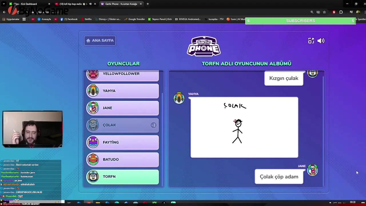Click the red extension icon in toolbar

tap(334, 12)
